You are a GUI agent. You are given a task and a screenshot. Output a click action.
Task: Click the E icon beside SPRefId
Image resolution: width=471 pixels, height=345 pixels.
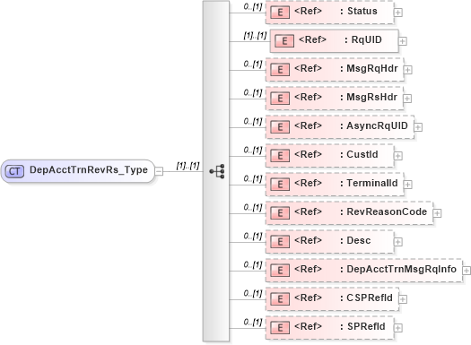coord(280,328)
